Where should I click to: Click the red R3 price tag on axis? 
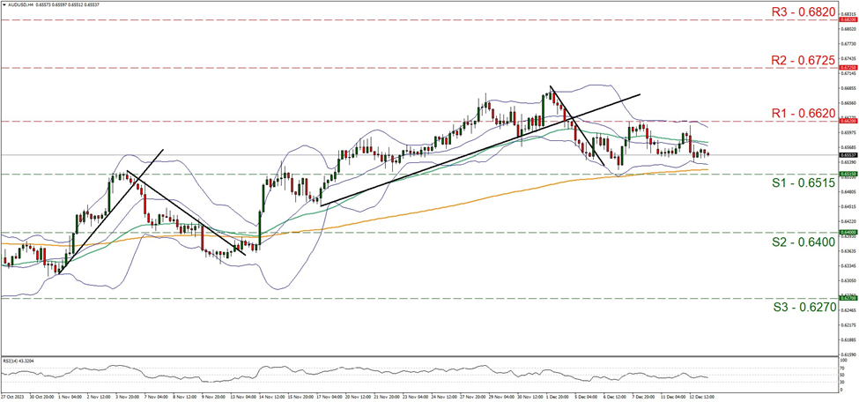pos(825,19)
